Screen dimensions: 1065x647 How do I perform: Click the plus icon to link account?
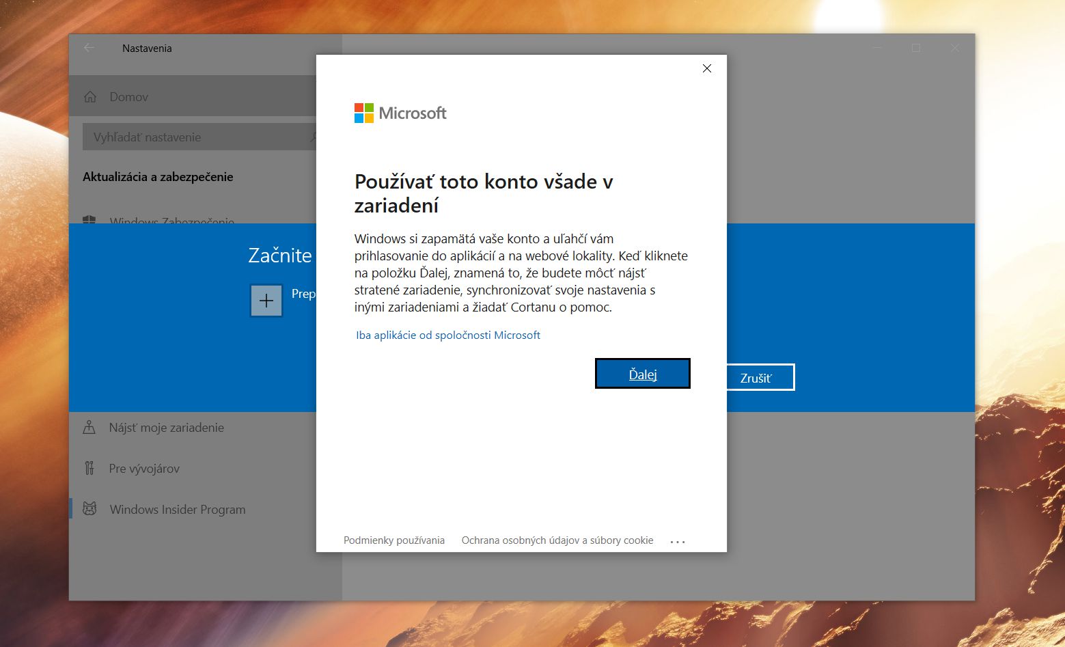coord(266,301)
